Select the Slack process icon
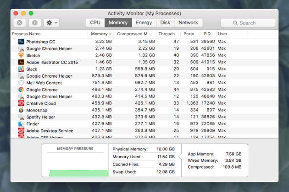The height and width of the screenshot is (192, 289). click(21, 69)
